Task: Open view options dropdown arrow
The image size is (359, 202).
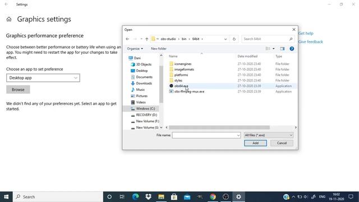Action: click(273, 49)
